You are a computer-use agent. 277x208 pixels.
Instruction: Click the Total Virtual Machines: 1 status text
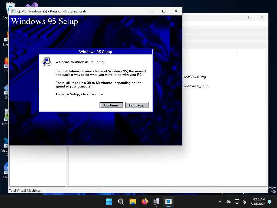[x=26, y=190]
